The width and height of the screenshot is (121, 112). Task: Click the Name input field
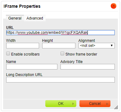pyautogui.click(x=32, y=67)
